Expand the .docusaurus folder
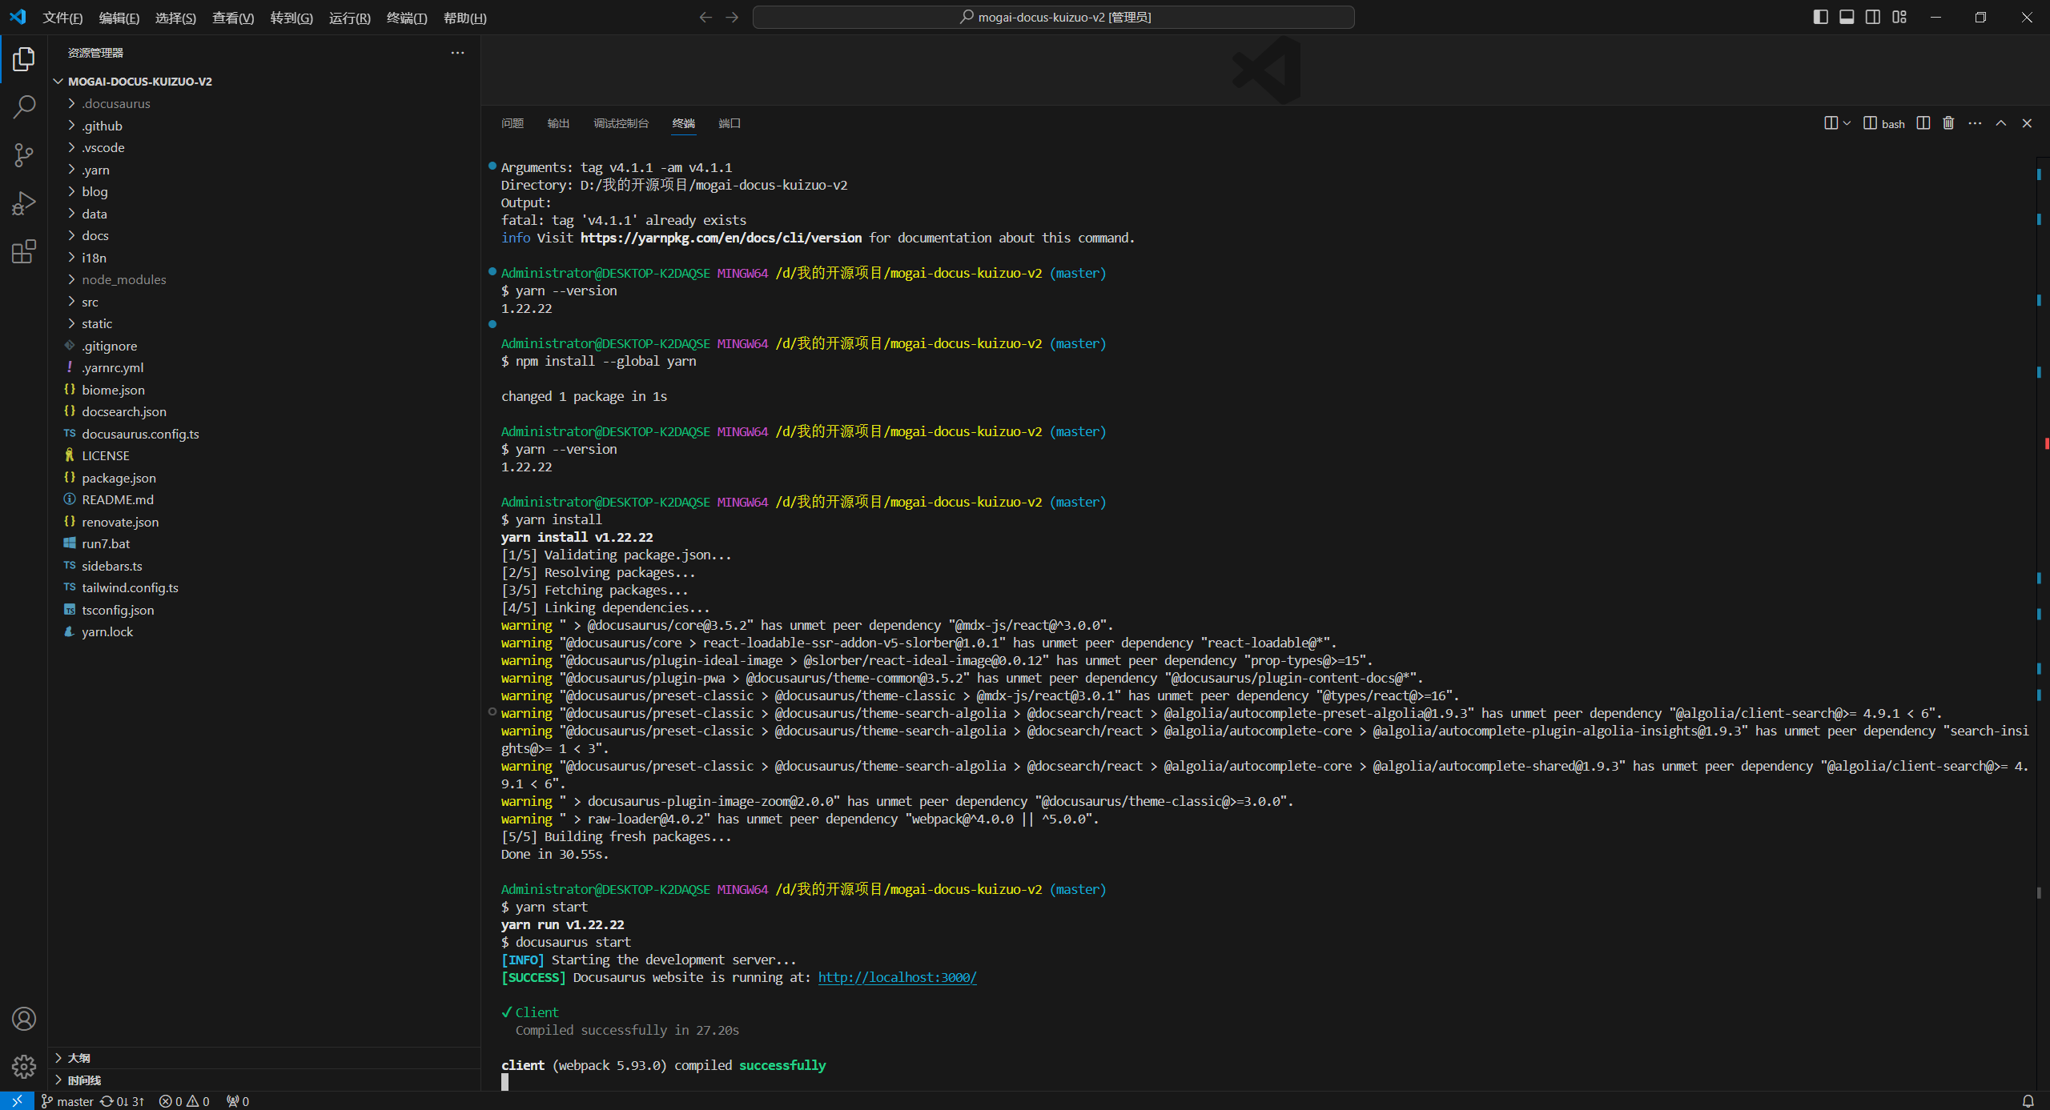 click(x=264, y=103)
